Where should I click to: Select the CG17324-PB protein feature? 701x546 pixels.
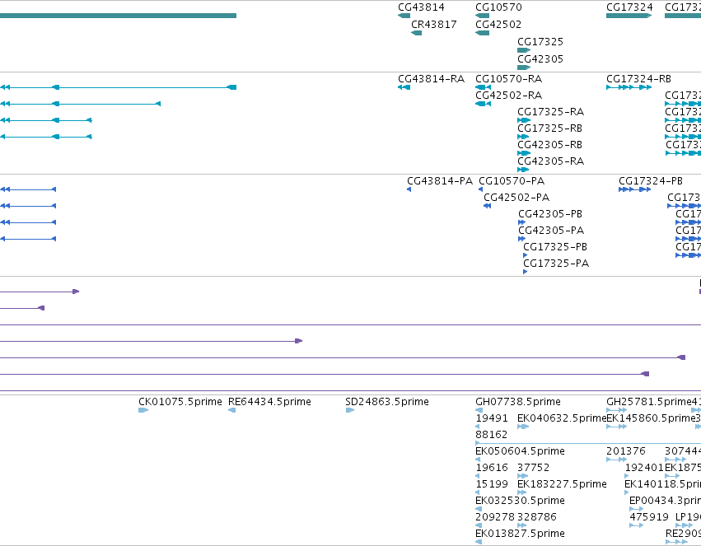pos(635,189)
